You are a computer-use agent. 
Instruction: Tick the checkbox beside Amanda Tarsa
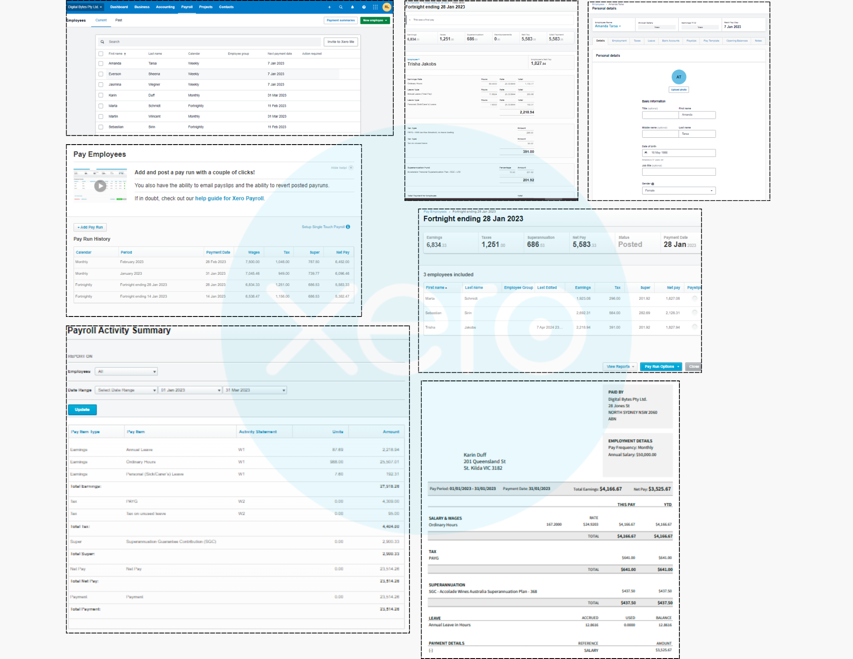[101, 64]
